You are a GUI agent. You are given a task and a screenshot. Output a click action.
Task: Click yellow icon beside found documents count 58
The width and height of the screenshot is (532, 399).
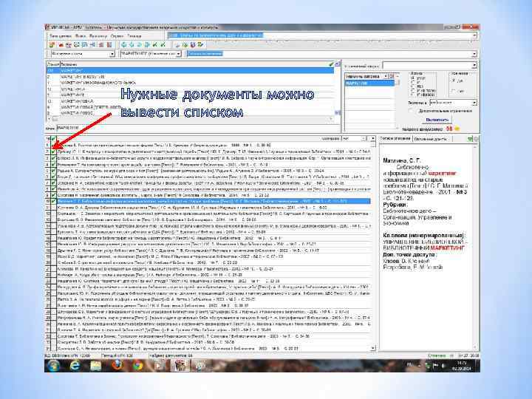[x=457, y=129]
